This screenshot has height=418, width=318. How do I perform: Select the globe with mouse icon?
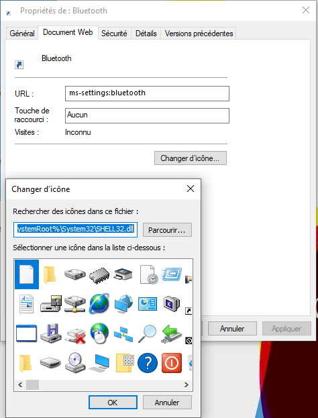coord(99,333)
